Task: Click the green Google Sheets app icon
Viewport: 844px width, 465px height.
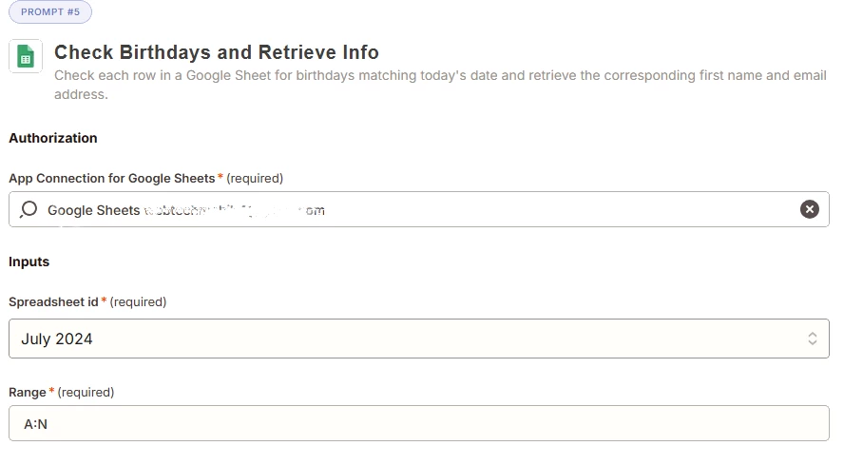Action: (x=26, y=56)
